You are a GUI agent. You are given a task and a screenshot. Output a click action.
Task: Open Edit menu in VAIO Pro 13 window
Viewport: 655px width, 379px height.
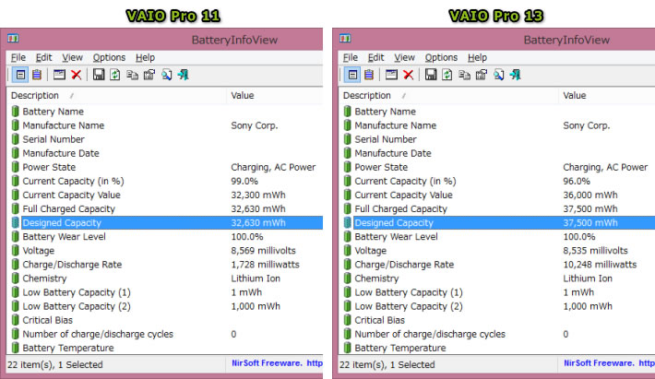pos(375,57)
